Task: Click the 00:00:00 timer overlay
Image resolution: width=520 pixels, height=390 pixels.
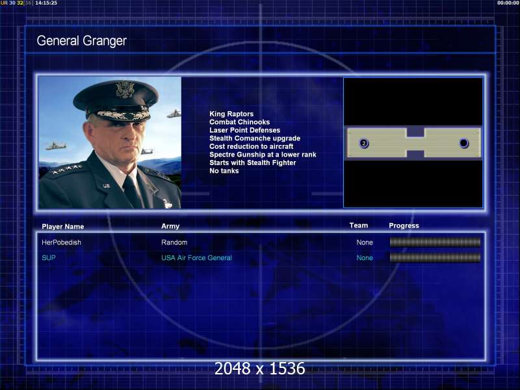Action: pyautogui.click(x=508, y=3)
